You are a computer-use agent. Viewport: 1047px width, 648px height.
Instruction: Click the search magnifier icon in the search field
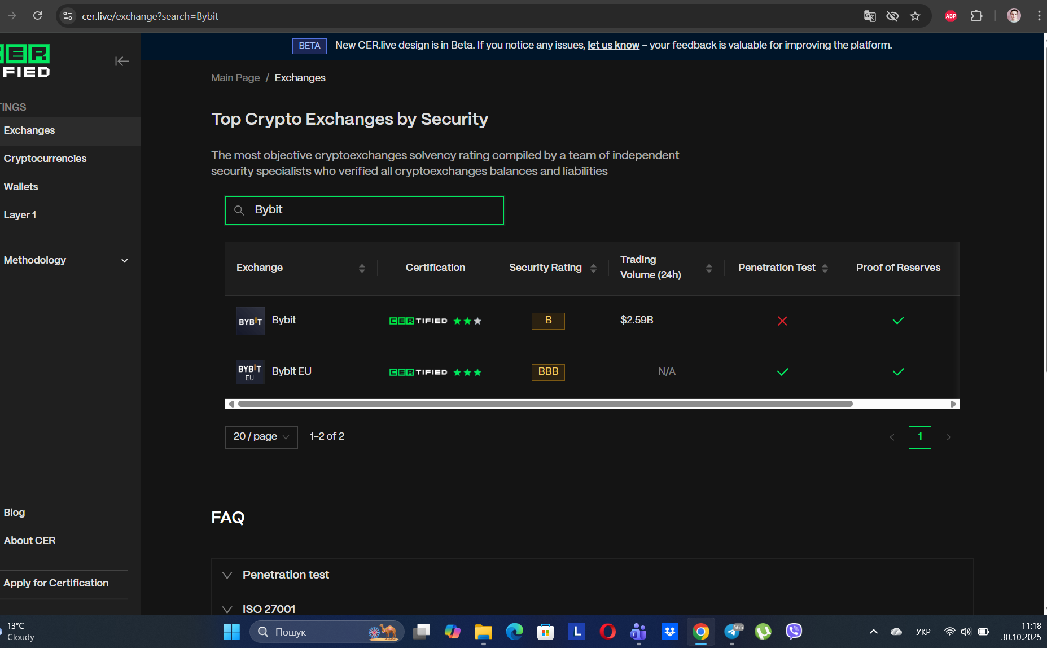tap(239, 210)
